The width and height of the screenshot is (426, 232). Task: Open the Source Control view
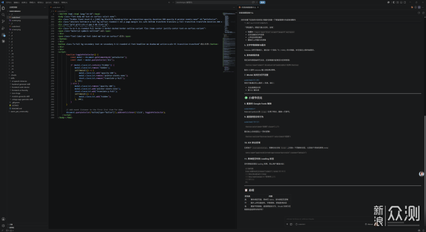(4, 21)
